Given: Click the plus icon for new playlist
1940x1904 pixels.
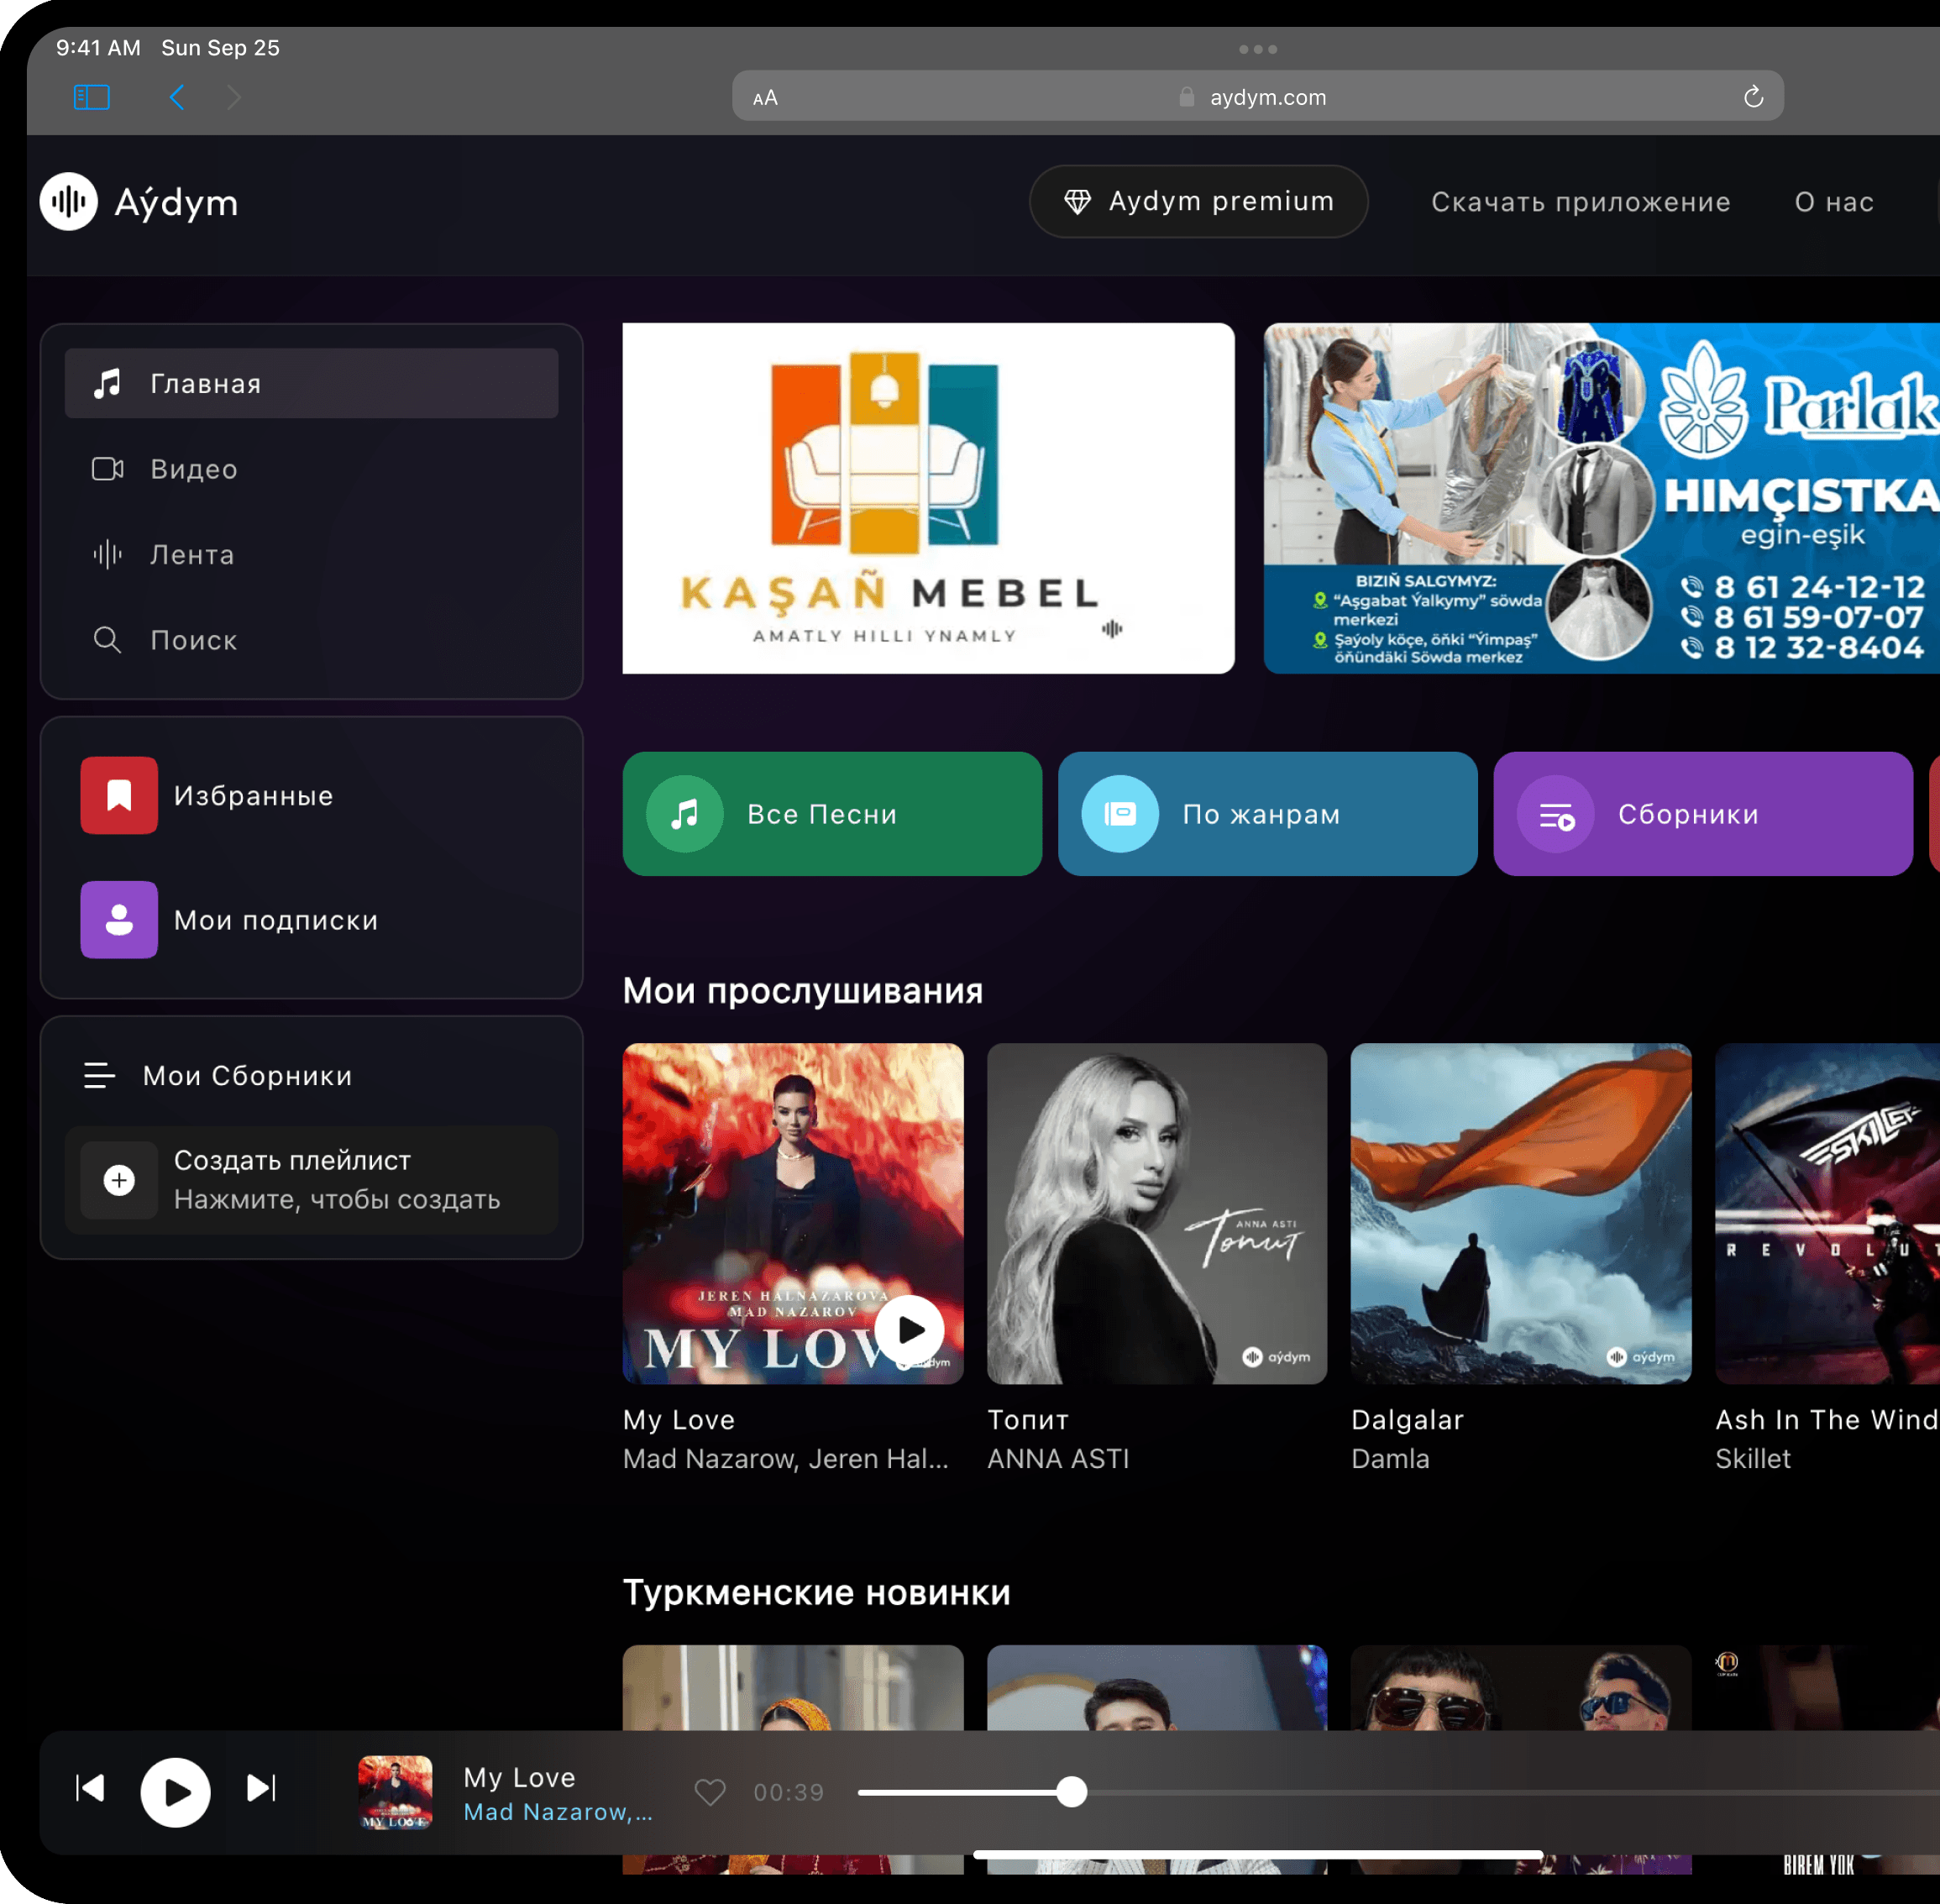Looking at the screenshot, I should click(x=119, y=1180).
